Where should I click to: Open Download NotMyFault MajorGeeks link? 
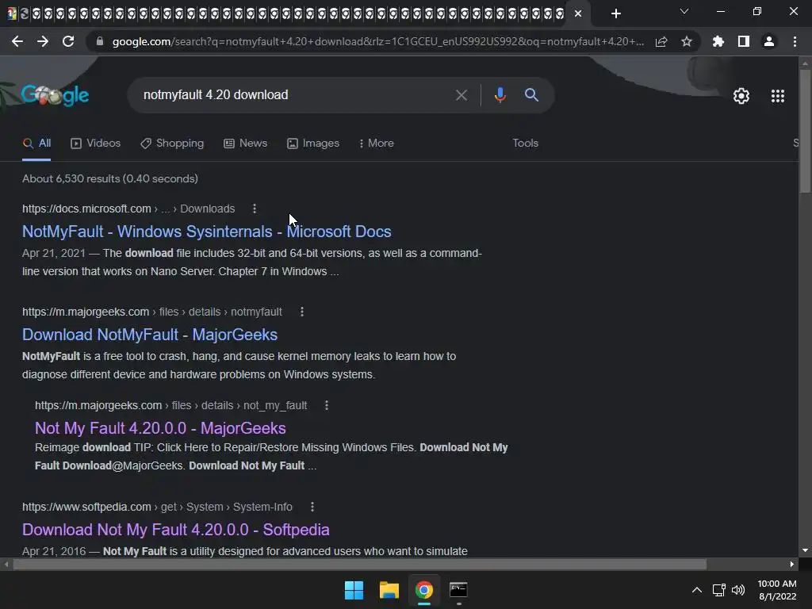coord(150,335)
